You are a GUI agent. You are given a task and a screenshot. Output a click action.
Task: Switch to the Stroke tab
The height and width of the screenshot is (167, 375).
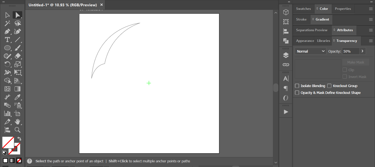click(301, 19)
